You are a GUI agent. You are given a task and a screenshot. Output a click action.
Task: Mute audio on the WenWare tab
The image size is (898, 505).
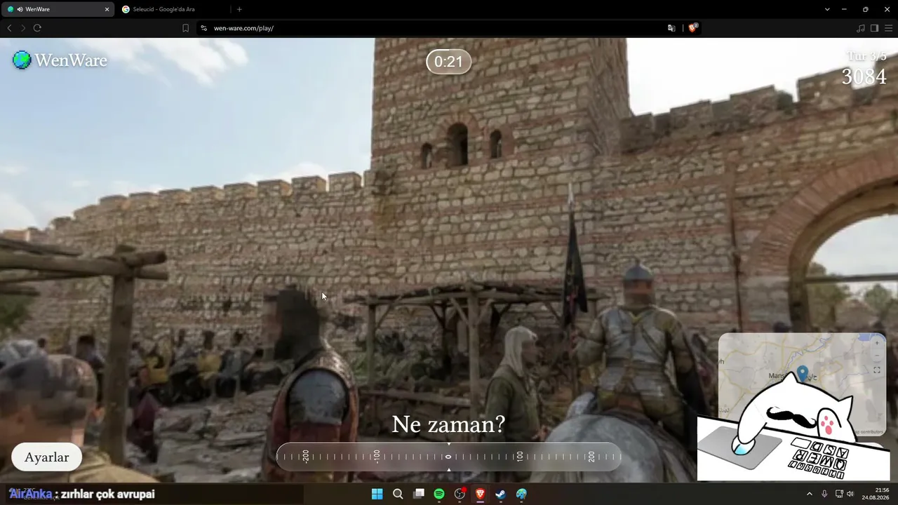point(20,9)
